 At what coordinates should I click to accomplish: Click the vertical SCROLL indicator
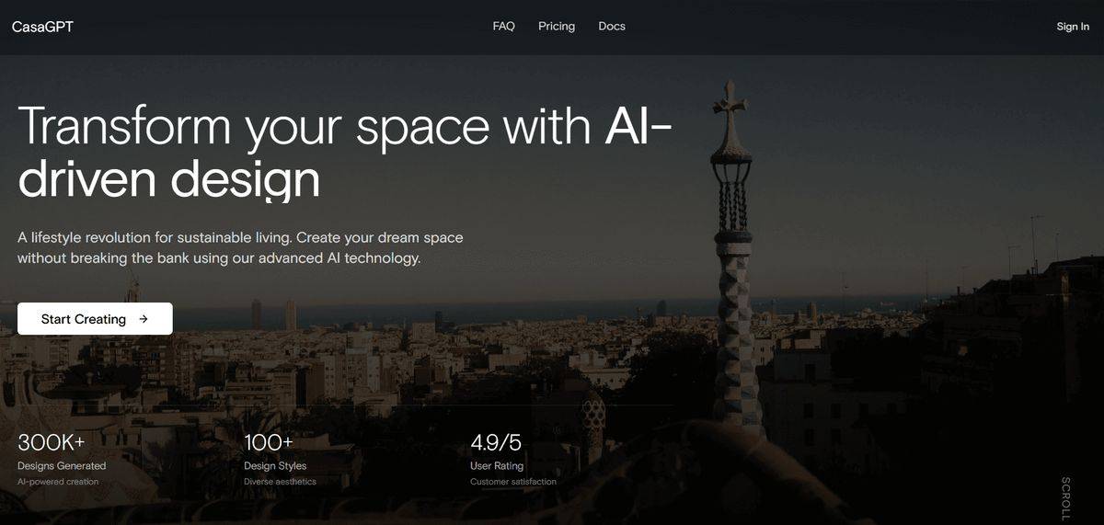click(x=1065, y=498)
